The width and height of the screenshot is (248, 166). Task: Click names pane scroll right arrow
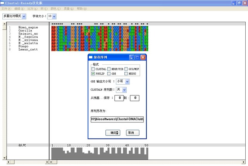[47, 162]
